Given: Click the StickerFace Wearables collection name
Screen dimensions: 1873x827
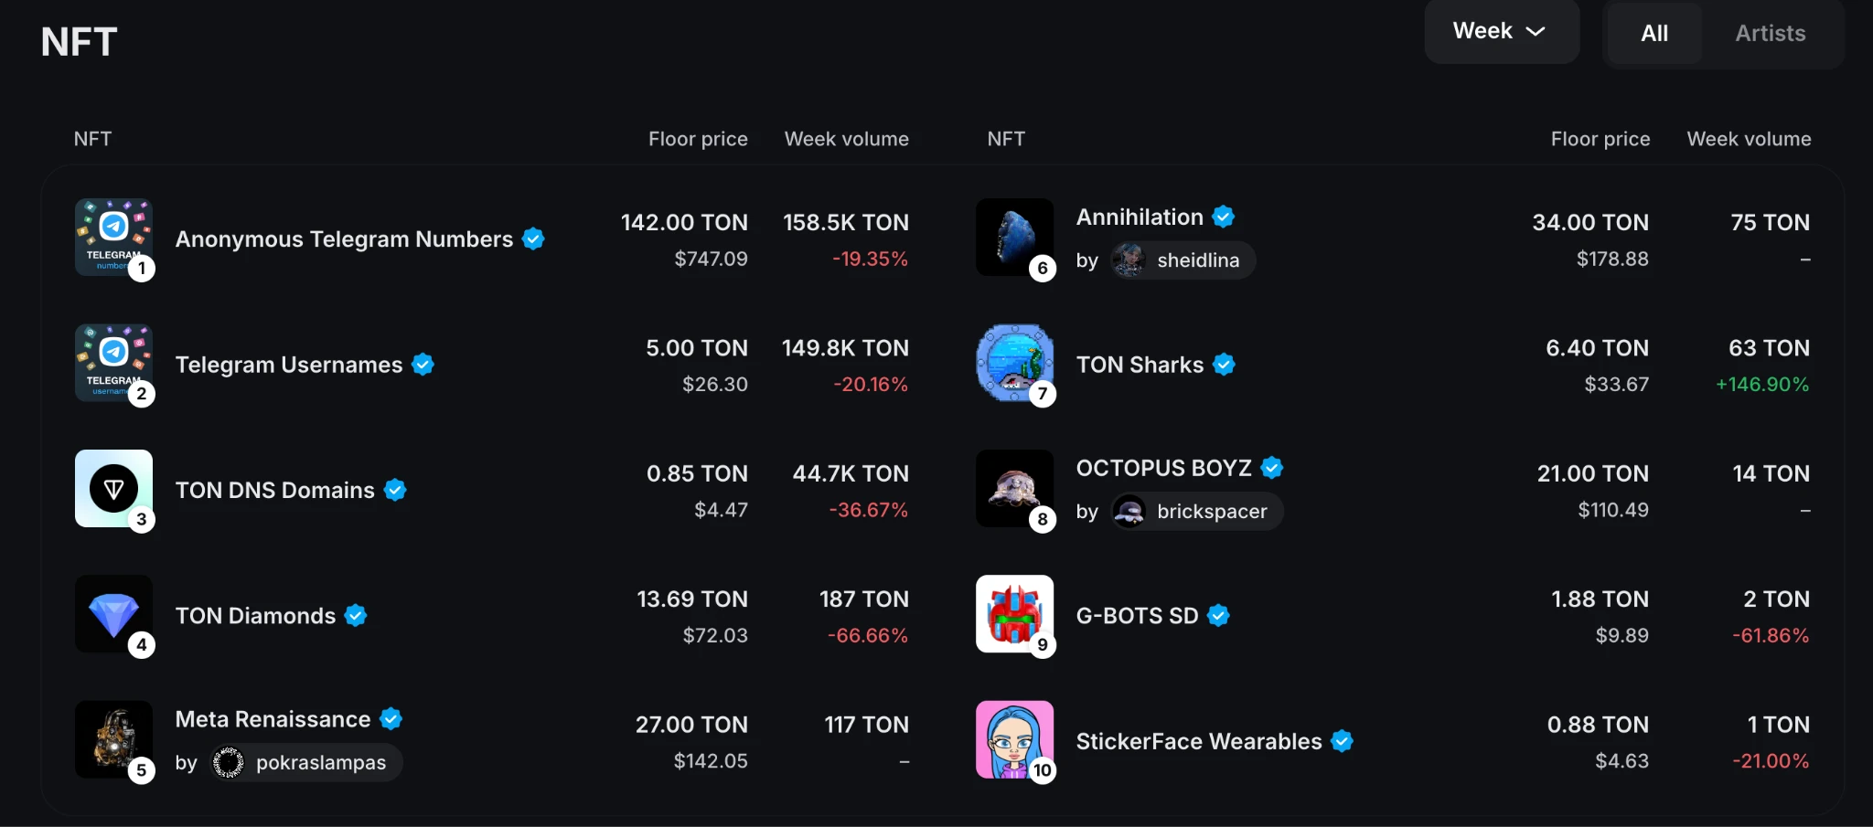Looking at the screenshot, I should 1198,741.
